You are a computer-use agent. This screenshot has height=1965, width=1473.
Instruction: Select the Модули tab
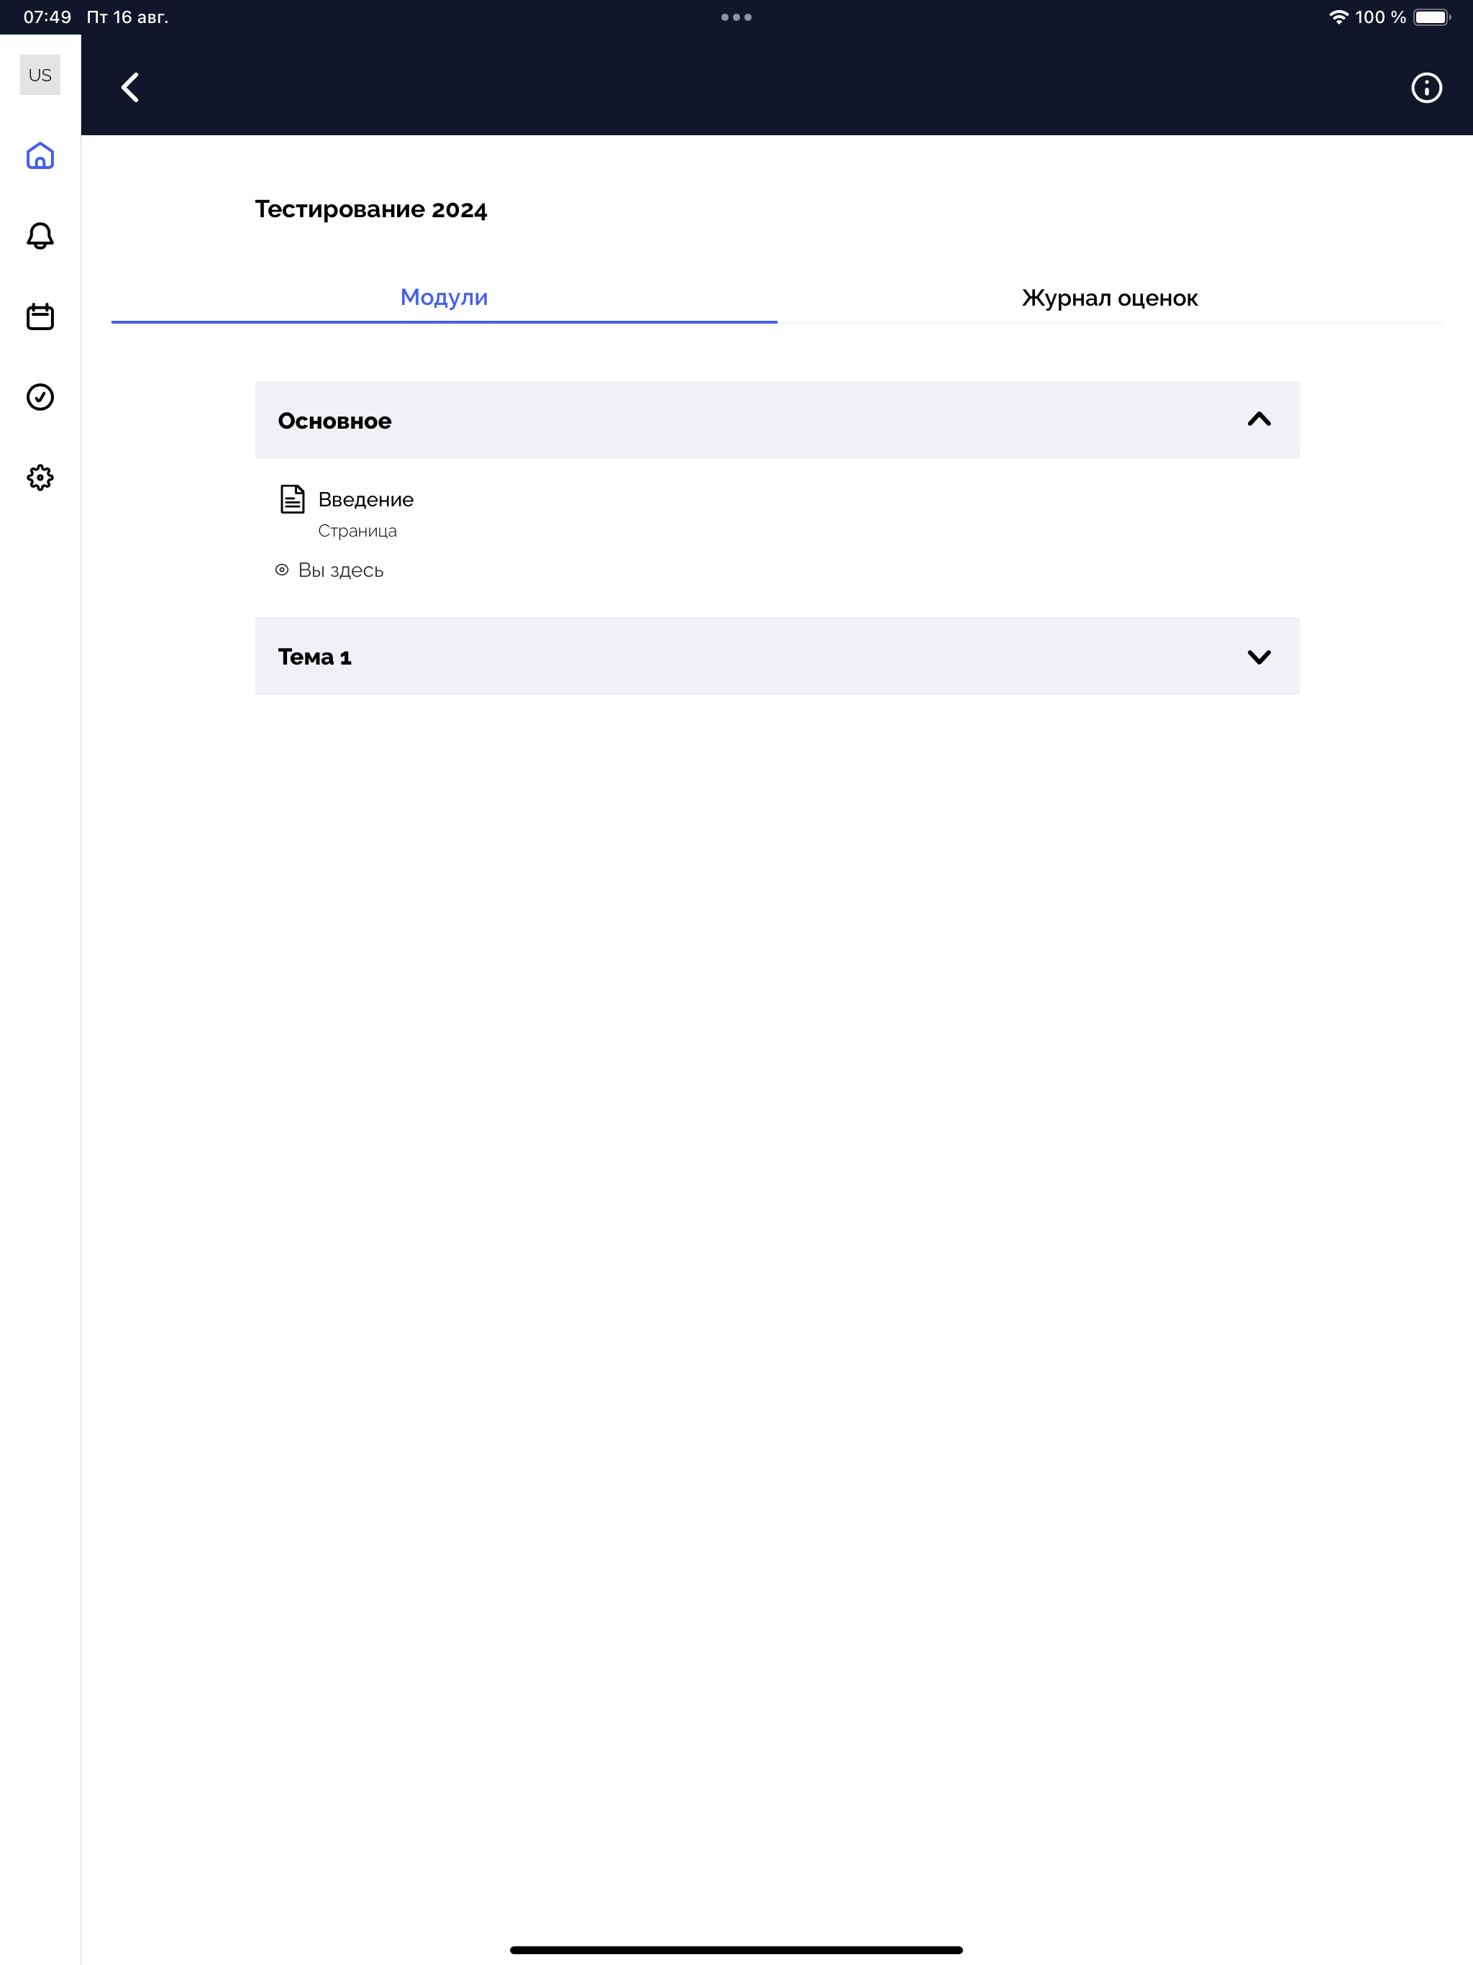(444, 298)
